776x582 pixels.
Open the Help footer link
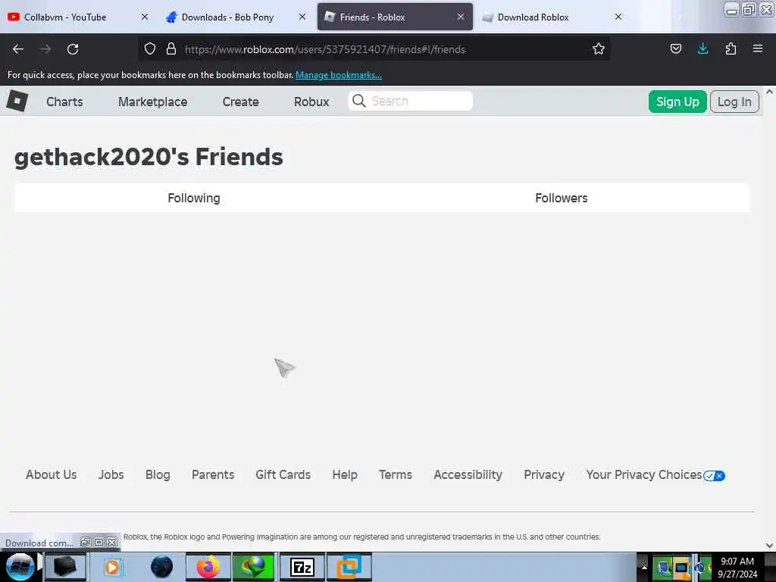pos(345,474)
